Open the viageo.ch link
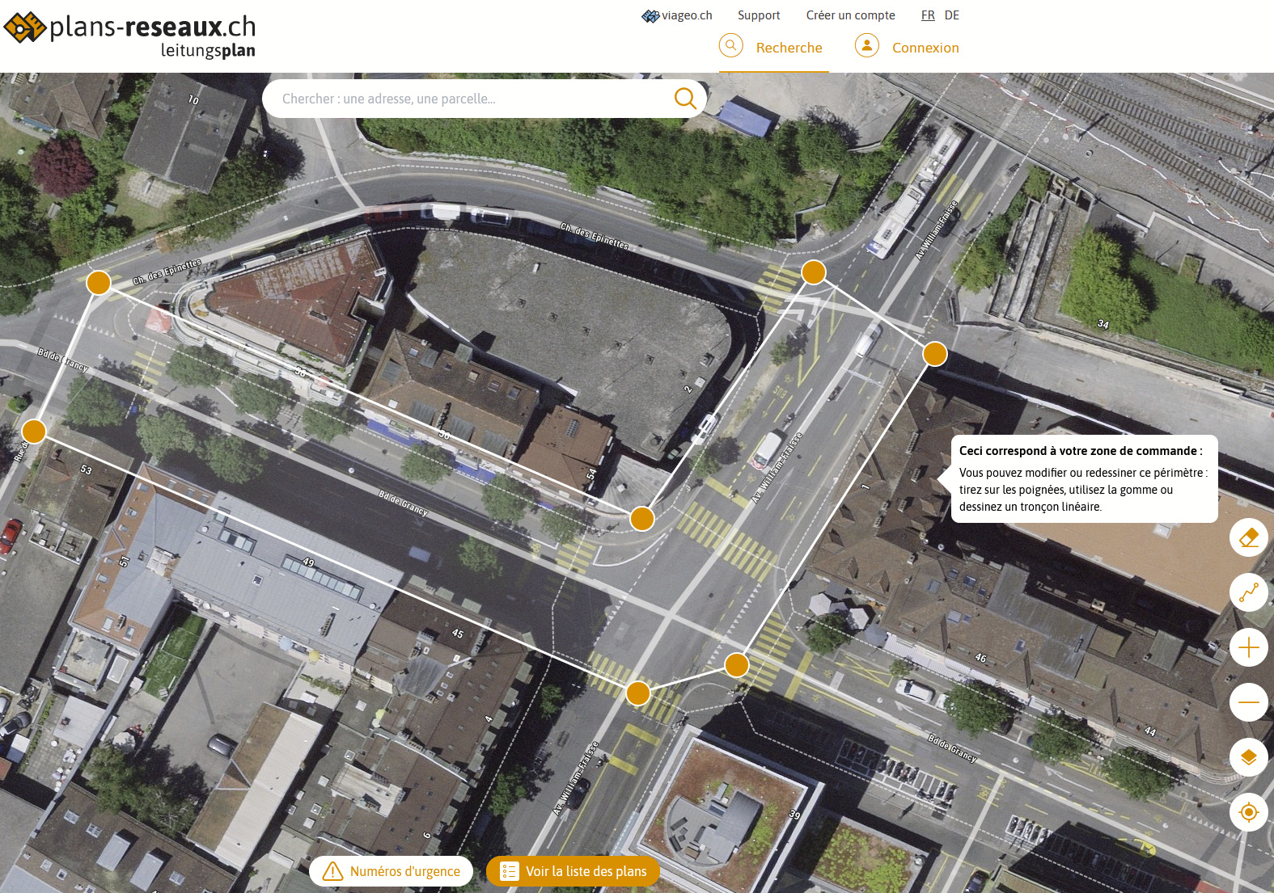The height and width of the screenshot is (893, 1274). [x=677, y=15]
